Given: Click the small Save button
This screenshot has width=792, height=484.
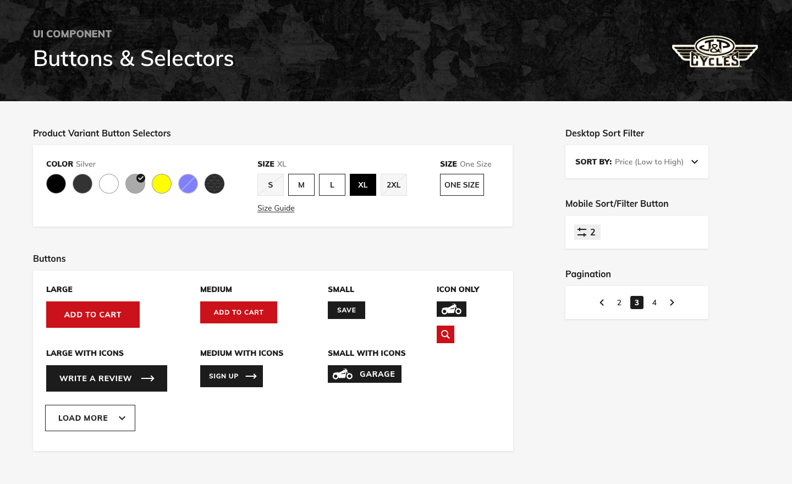Looking at the screenshot, I should coord(346,310).
